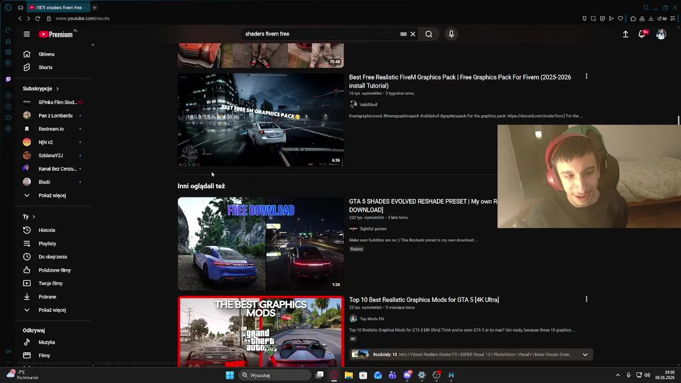Open Twitch in Opera sidebar
Image resolution: width=681 pixels, height=383 pixels.
coord(8,79)
